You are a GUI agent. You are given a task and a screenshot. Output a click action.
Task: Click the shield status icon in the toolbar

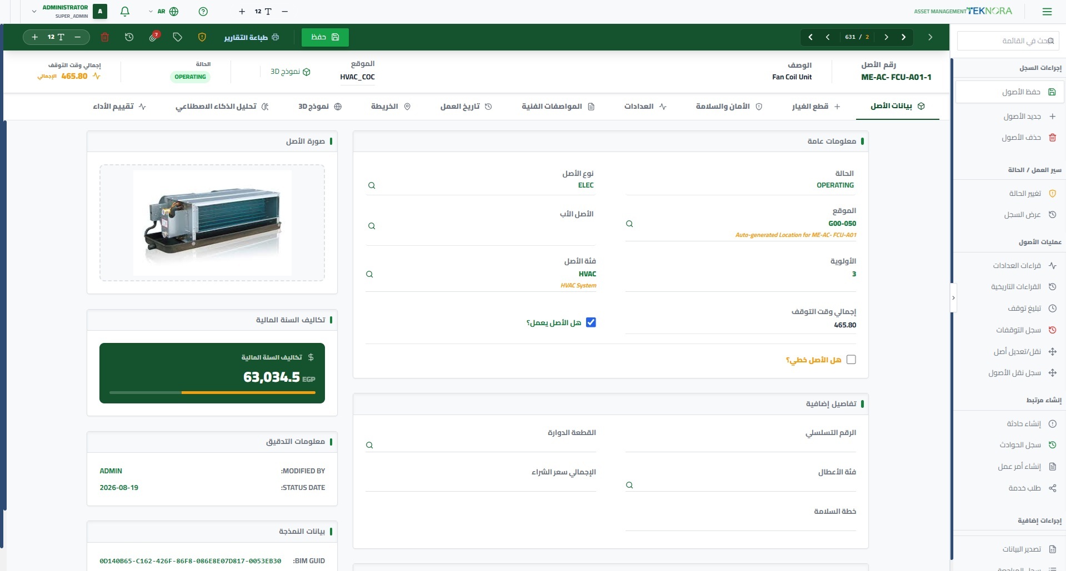[202, 37]
